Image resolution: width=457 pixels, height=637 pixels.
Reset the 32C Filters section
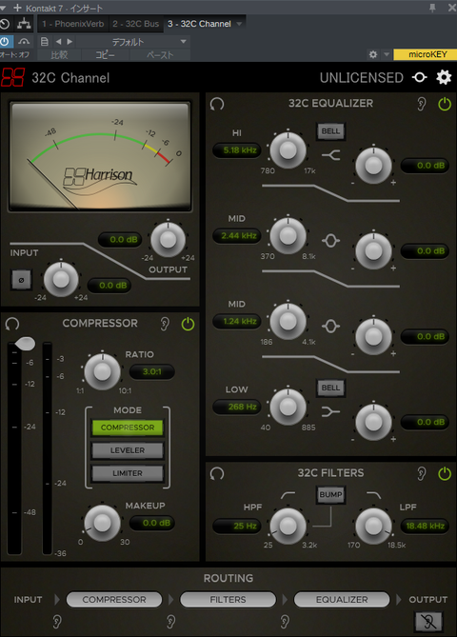[x=217, y=473]
